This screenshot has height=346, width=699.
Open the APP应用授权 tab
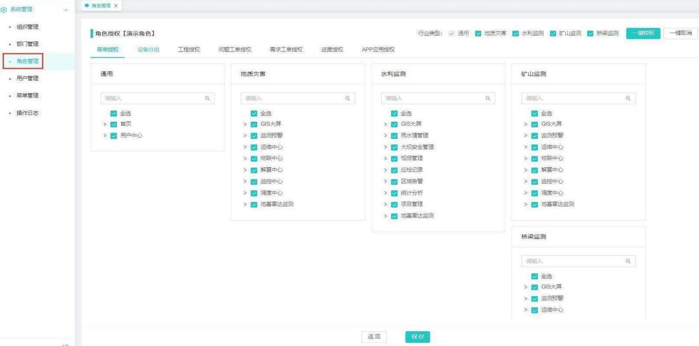[378, 49]
